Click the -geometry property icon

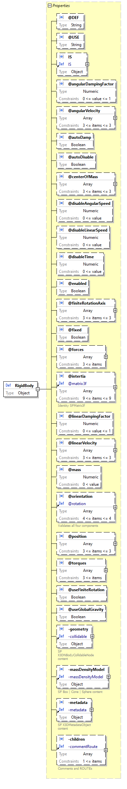(x=62, y=629)
